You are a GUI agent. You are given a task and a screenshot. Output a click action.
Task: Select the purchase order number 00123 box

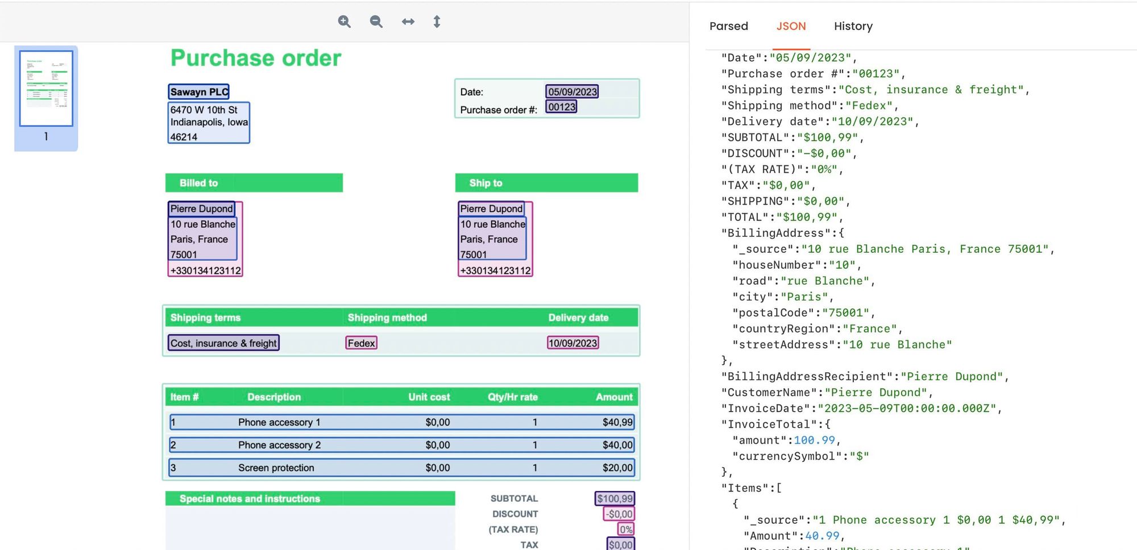[x=561, y=107]
